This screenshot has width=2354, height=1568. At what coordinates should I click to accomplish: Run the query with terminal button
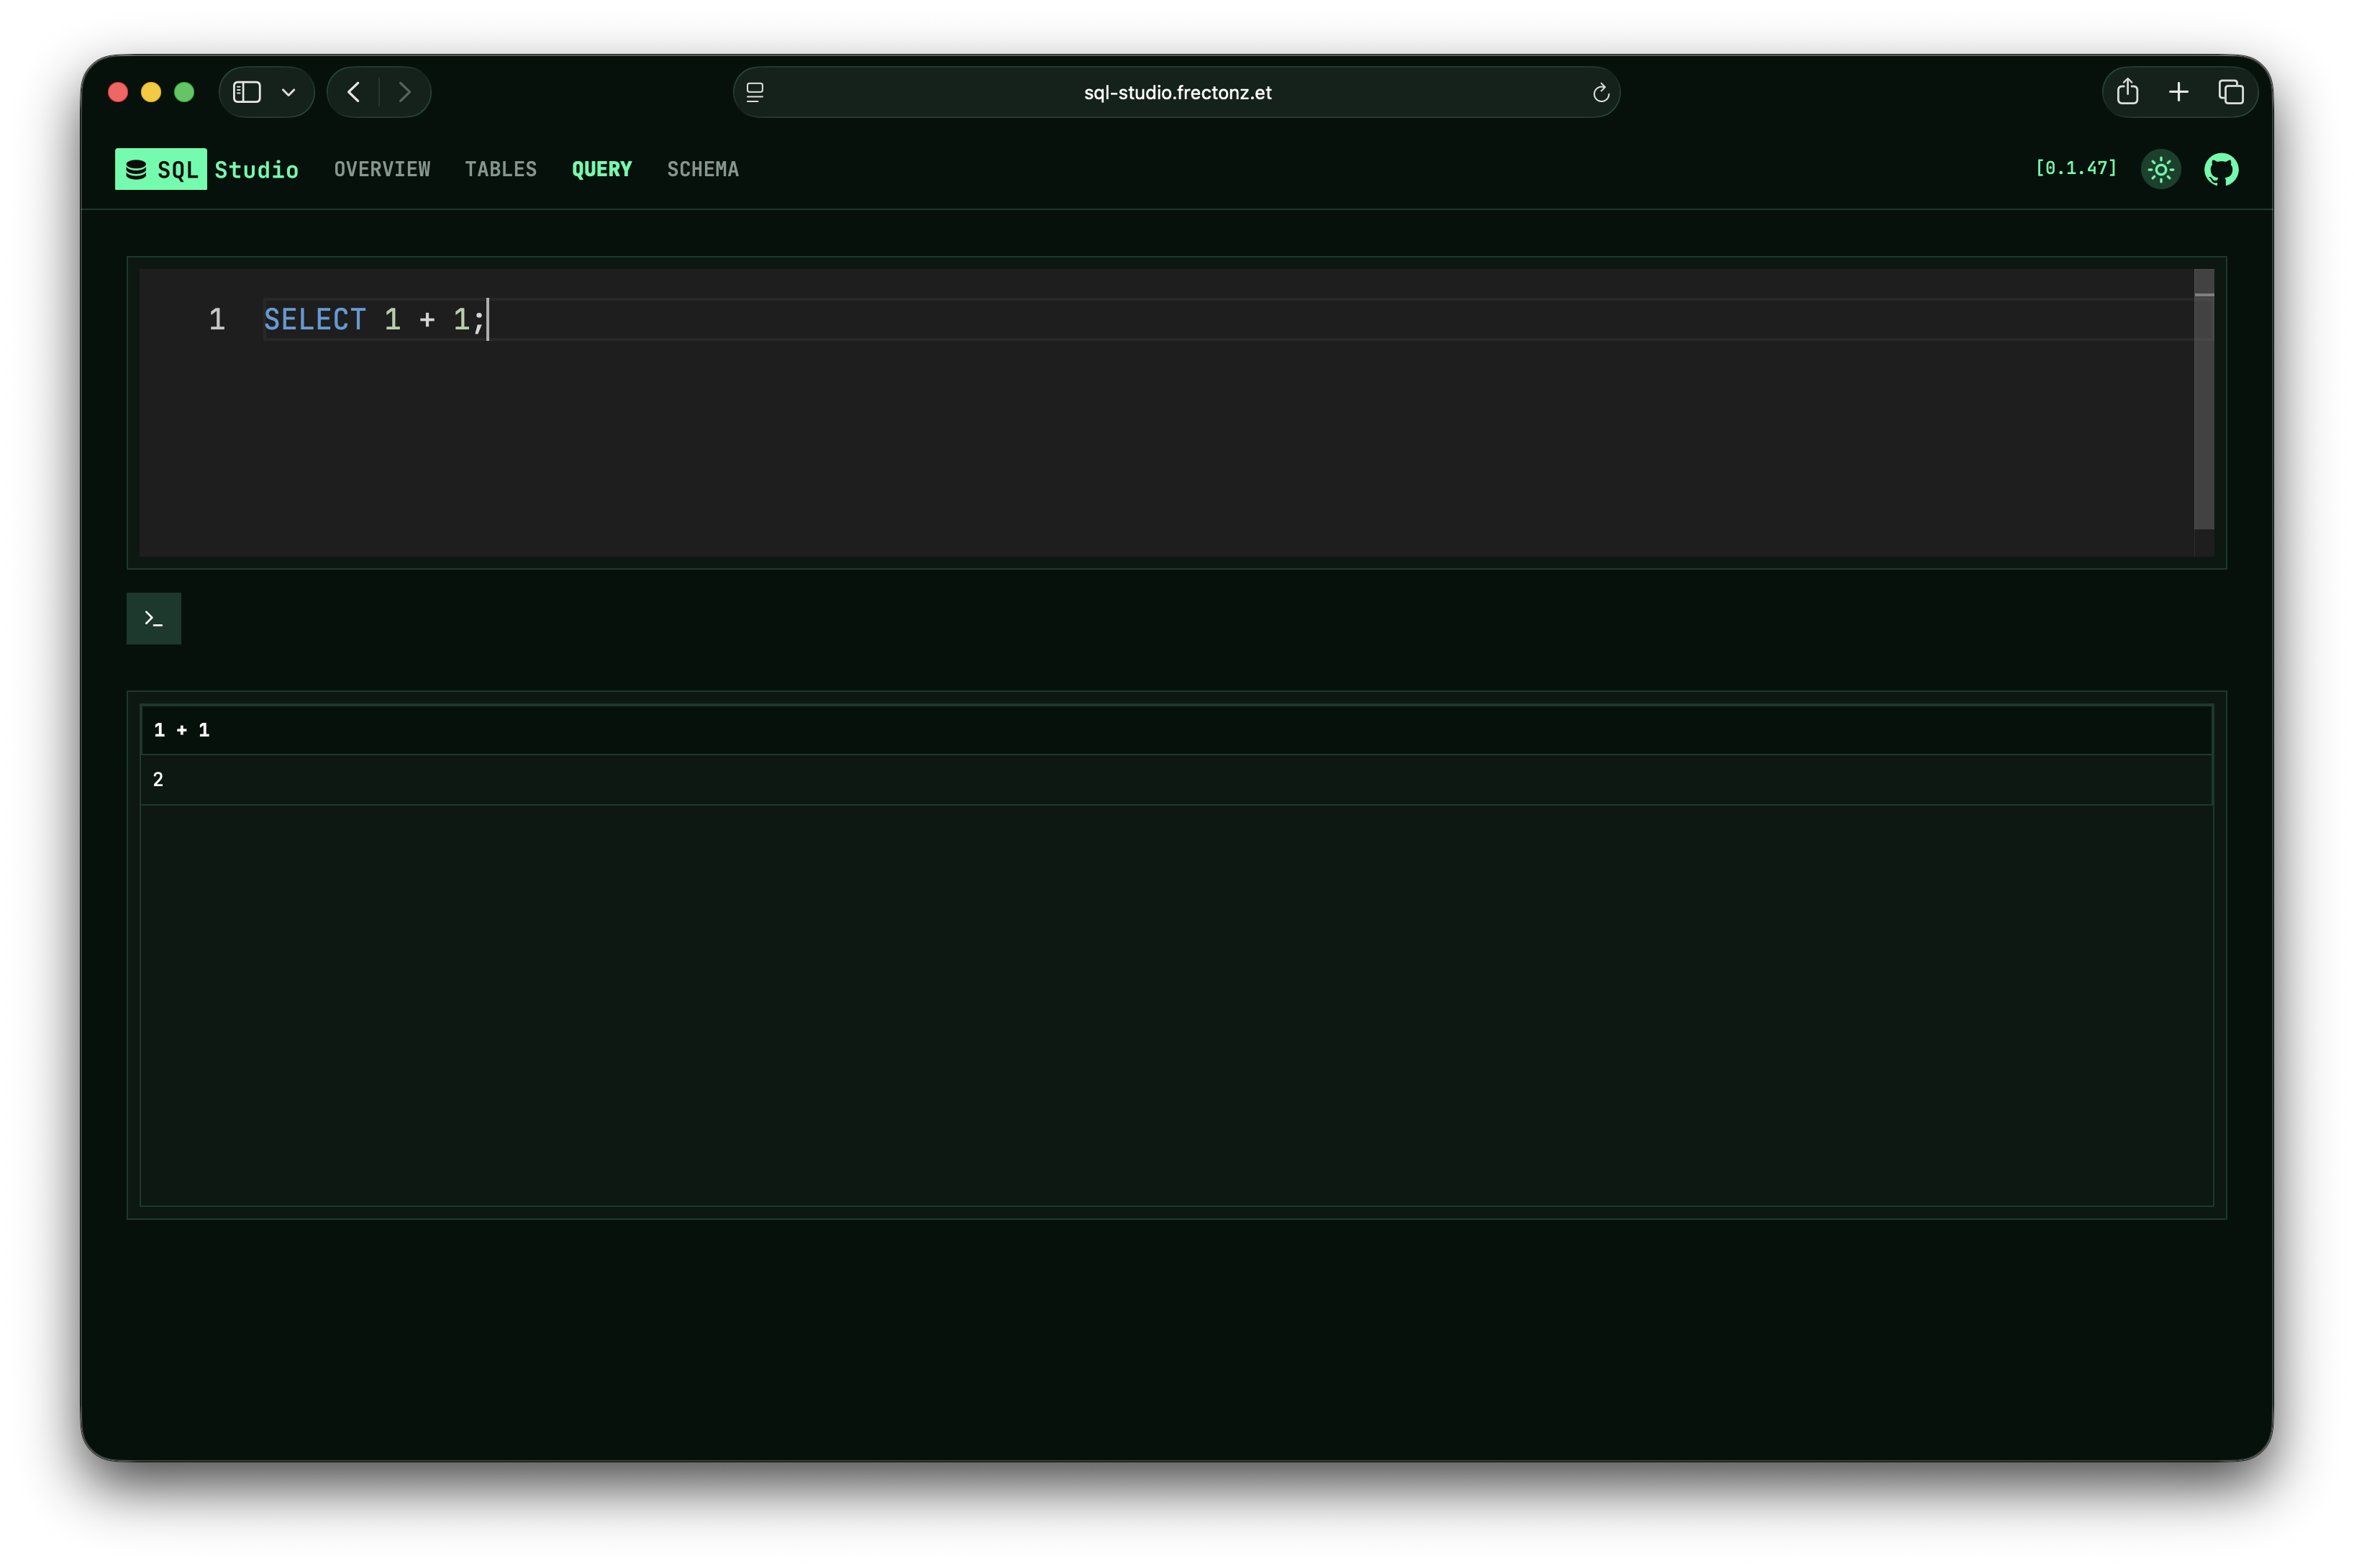pos(153,618)
